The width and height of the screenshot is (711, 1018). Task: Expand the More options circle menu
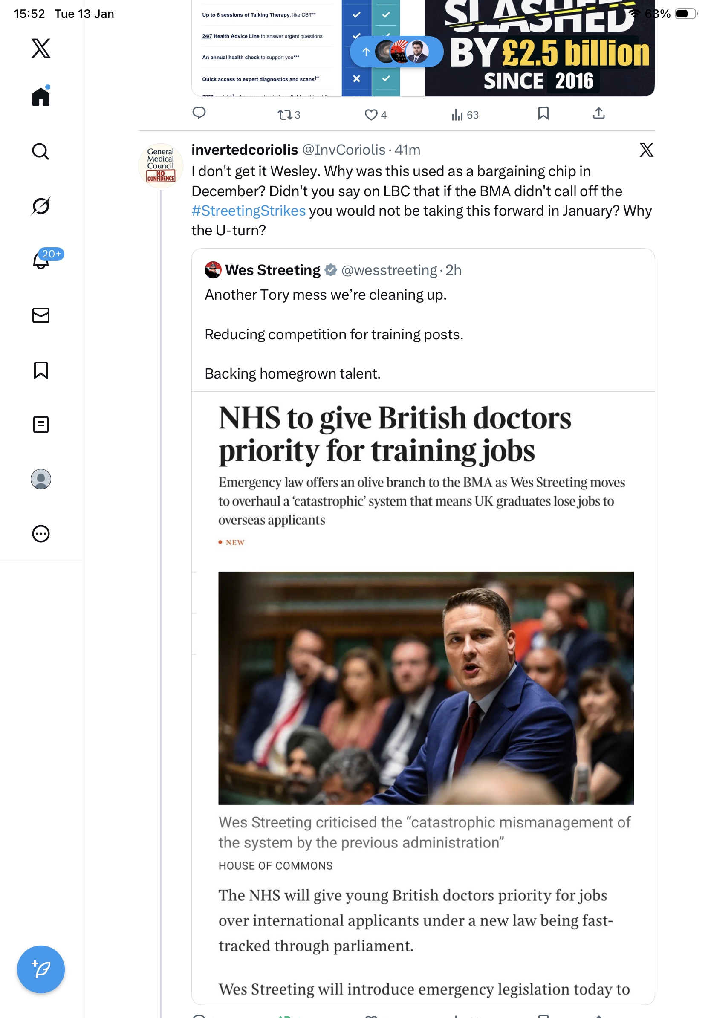click(41, 534)
